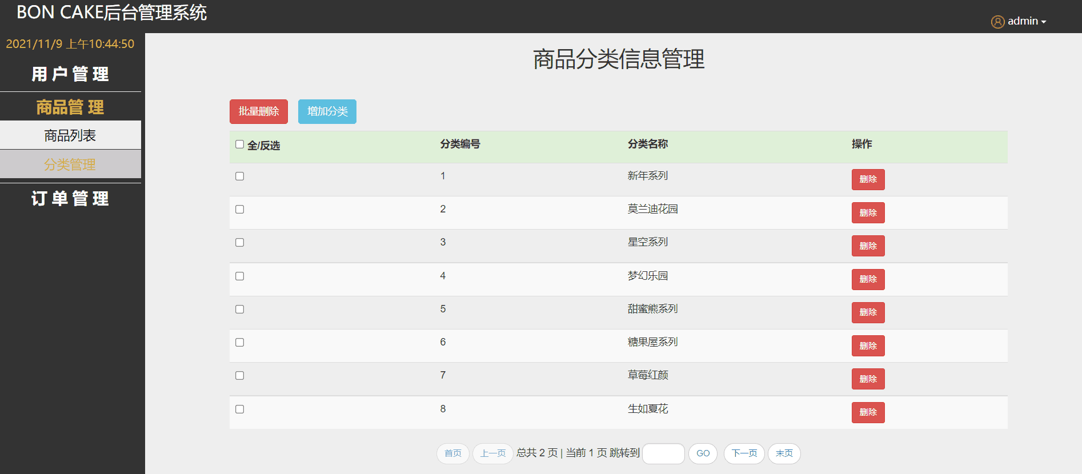Delete the 星空系列 category
The image size is (1082, 474).
click(868, 246)
